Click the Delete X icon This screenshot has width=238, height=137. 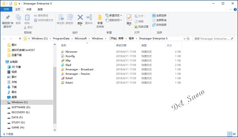click(x=80, y=17)
